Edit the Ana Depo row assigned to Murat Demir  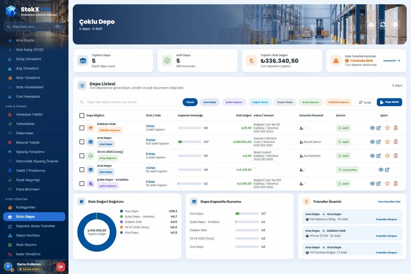[378, 142]
